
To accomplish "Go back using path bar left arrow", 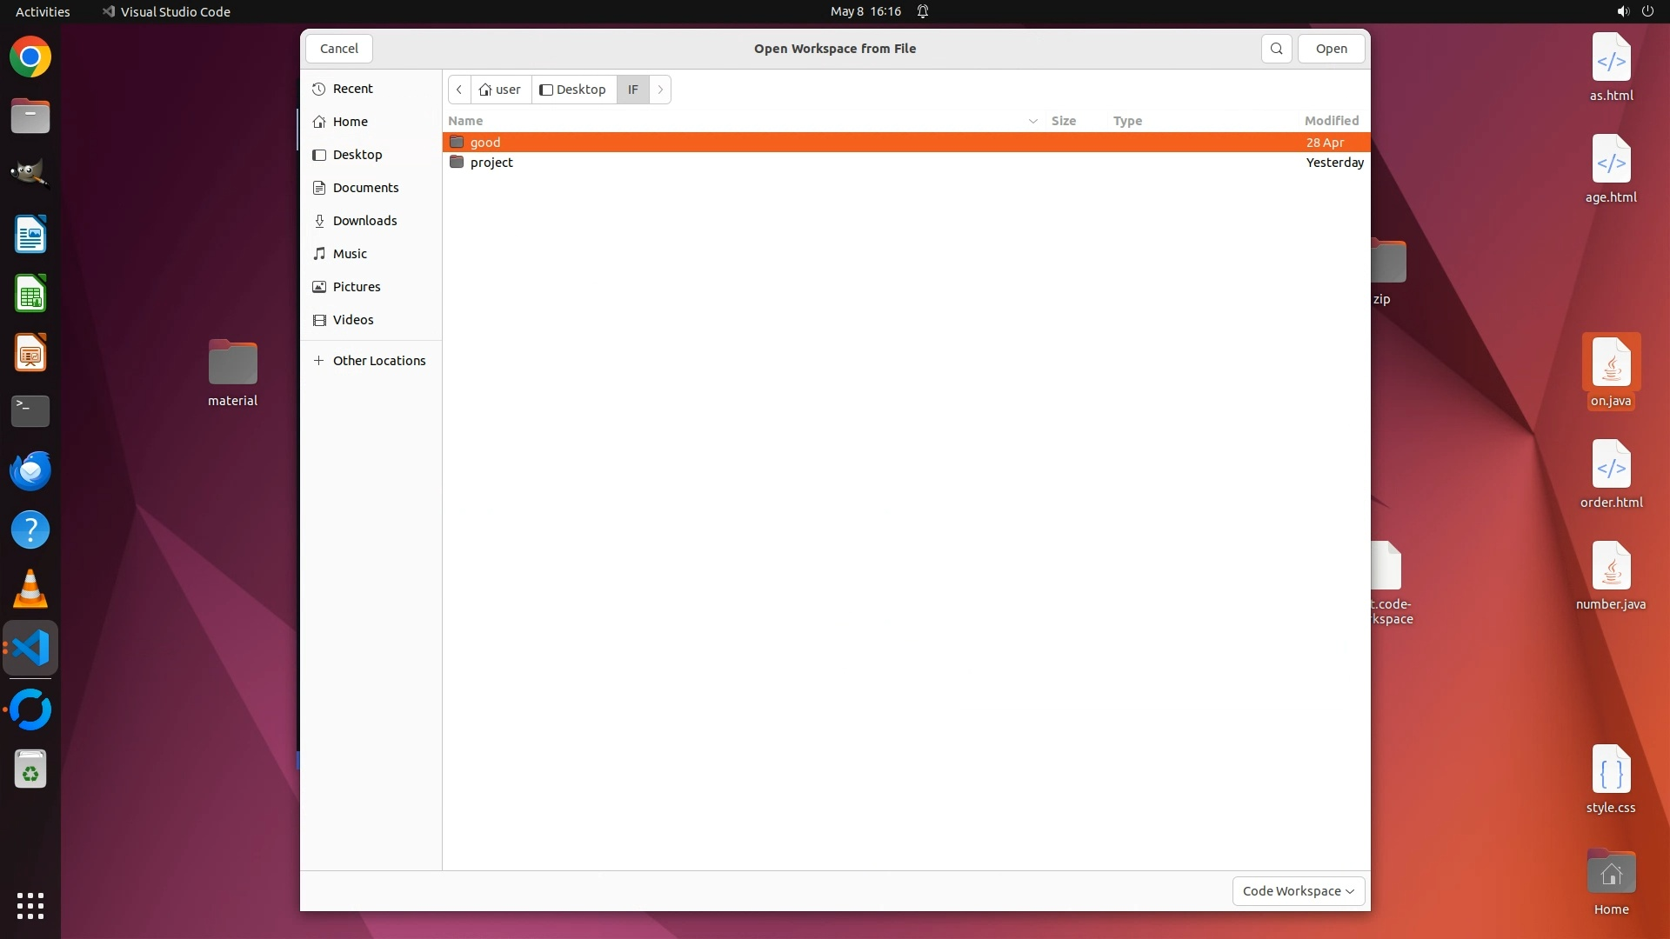I will (x=459, y=90).
